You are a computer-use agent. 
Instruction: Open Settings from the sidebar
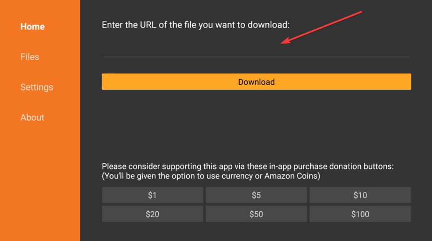[37, 87]
